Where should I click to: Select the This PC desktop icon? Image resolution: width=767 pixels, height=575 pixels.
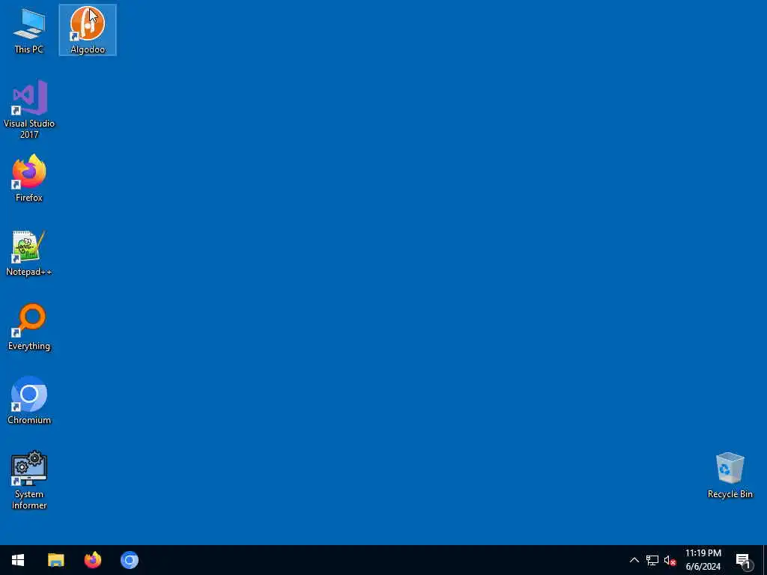pos(29,30)
